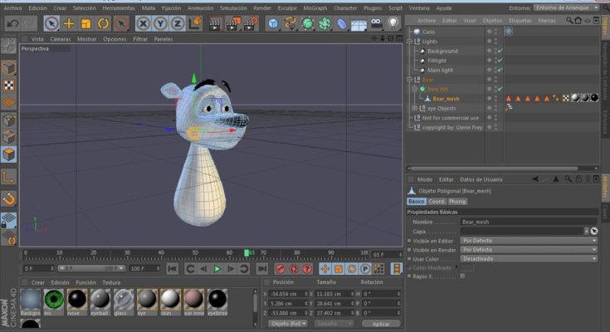Viewport: 610px width, 332px height.
Task: Switch to the Phong tab
Action: pyautogui.click(x=457, y=202)
